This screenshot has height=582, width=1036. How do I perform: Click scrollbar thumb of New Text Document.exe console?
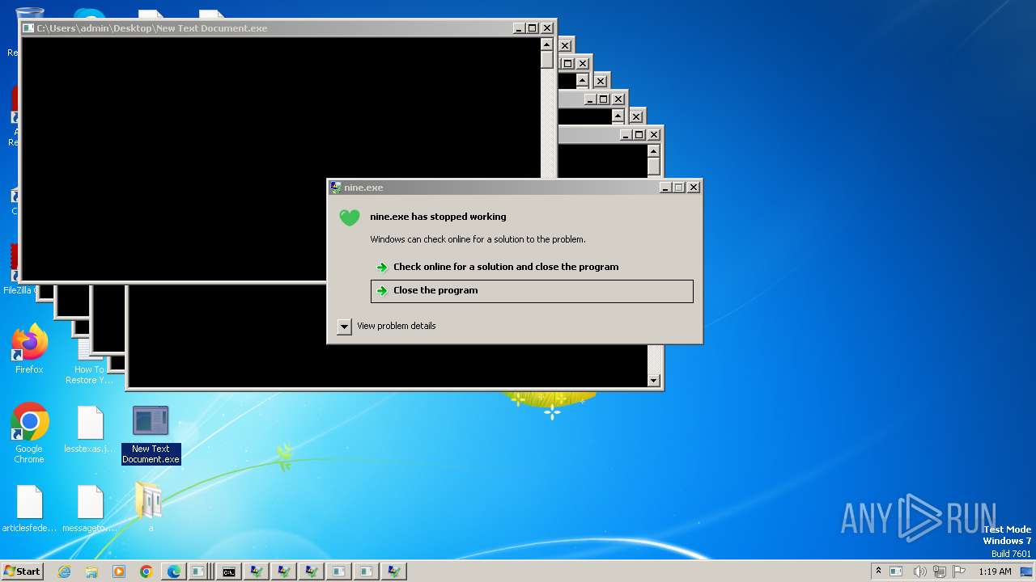pos(547,61)
